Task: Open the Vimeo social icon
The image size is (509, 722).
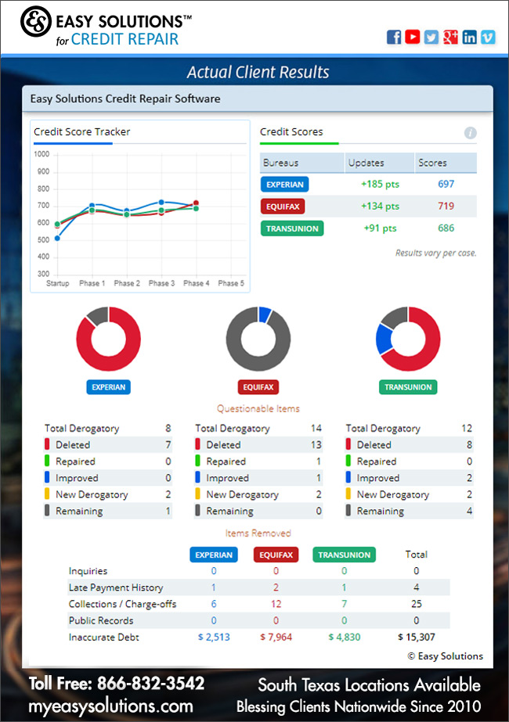Action: pyautogui.click(x=489, y=37)
